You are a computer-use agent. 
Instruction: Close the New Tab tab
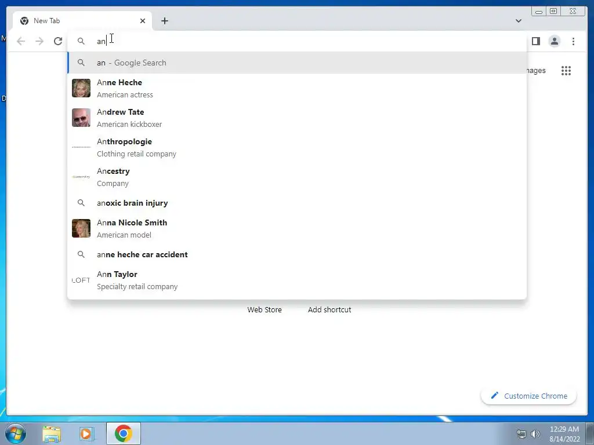pyautogui.click(x=143, y=21)
